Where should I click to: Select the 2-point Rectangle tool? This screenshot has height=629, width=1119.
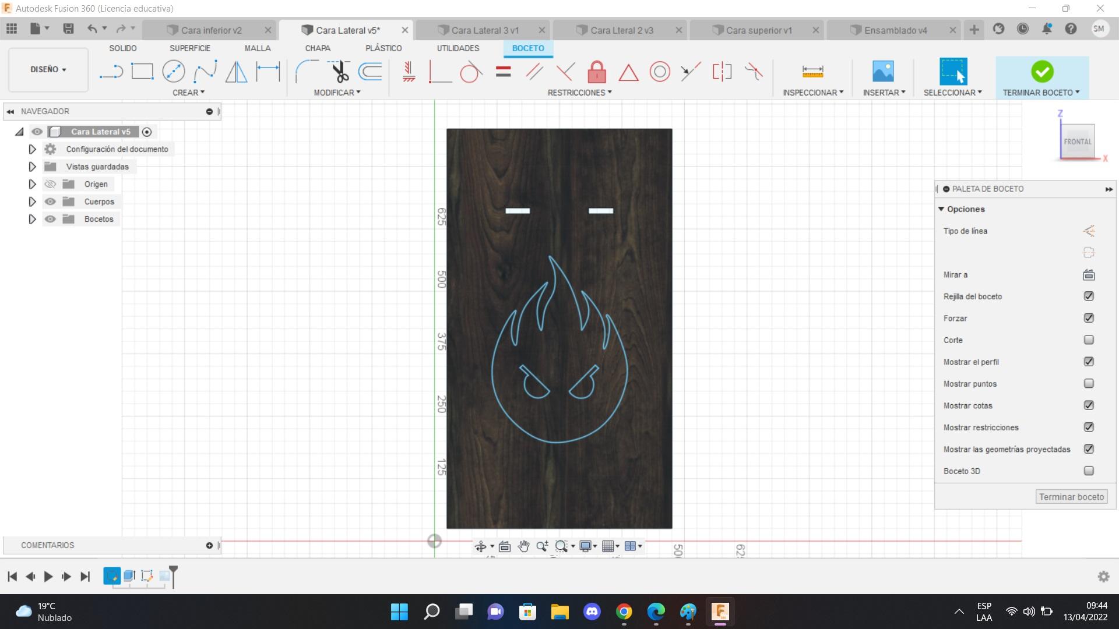142,70
